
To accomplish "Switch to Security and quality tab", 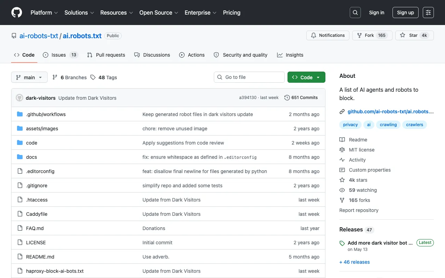I will [x=241, y=55].
